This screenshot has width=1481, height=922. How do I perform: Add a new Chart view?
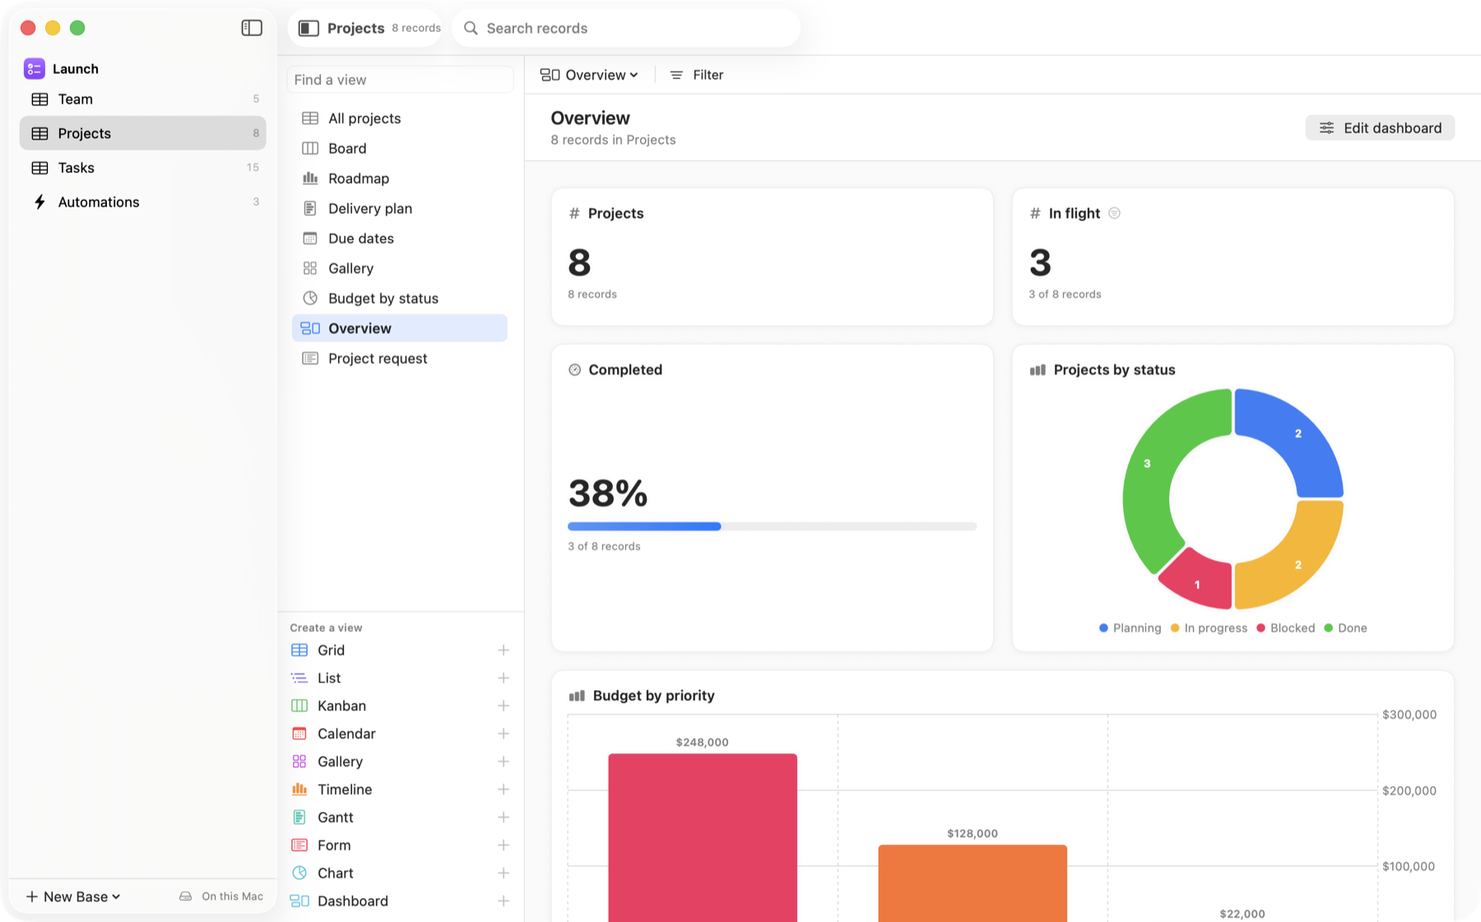[x=503, y=873]
